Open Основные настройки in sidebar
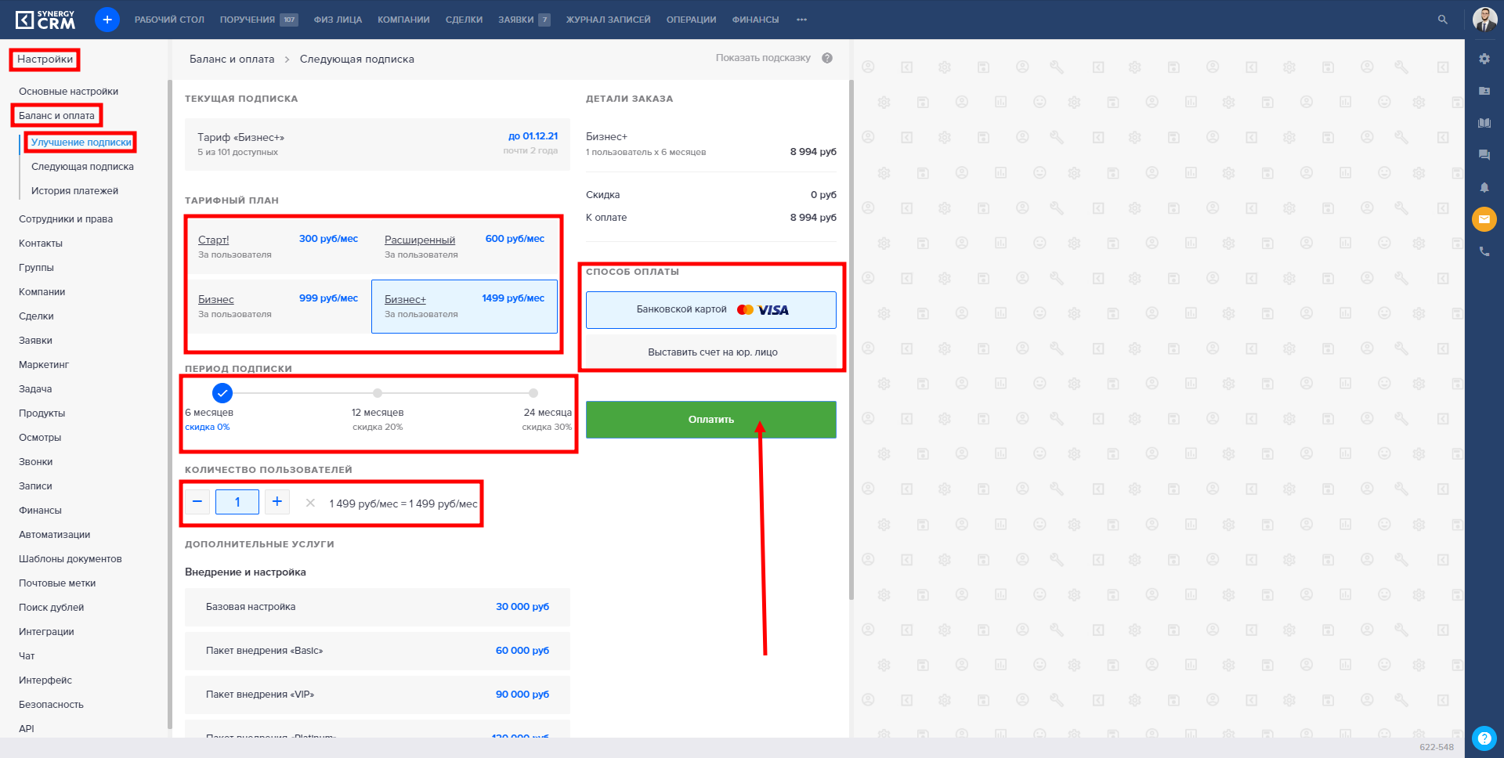The height and width of the screenshot is (758, 1504). click(68, 92)
